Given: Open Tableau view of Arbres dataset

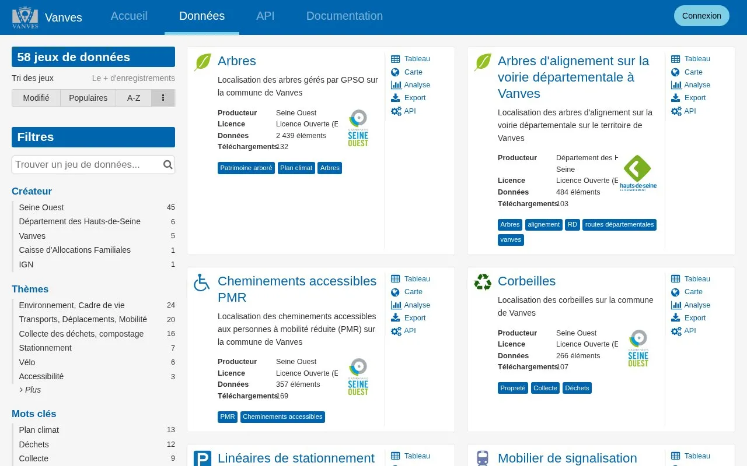Looking at the screenshot, I should (x=410, y=59).
